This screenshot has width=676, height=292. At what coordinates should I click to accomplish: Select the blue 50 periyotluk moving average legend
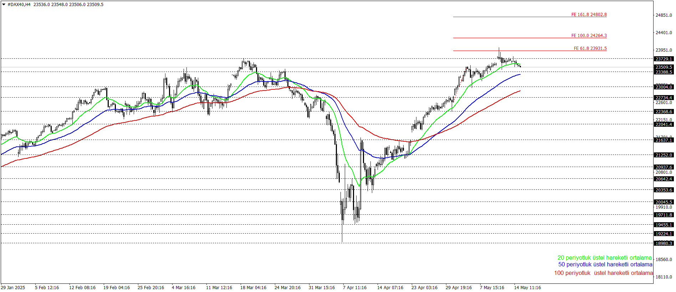coord(605,265)
